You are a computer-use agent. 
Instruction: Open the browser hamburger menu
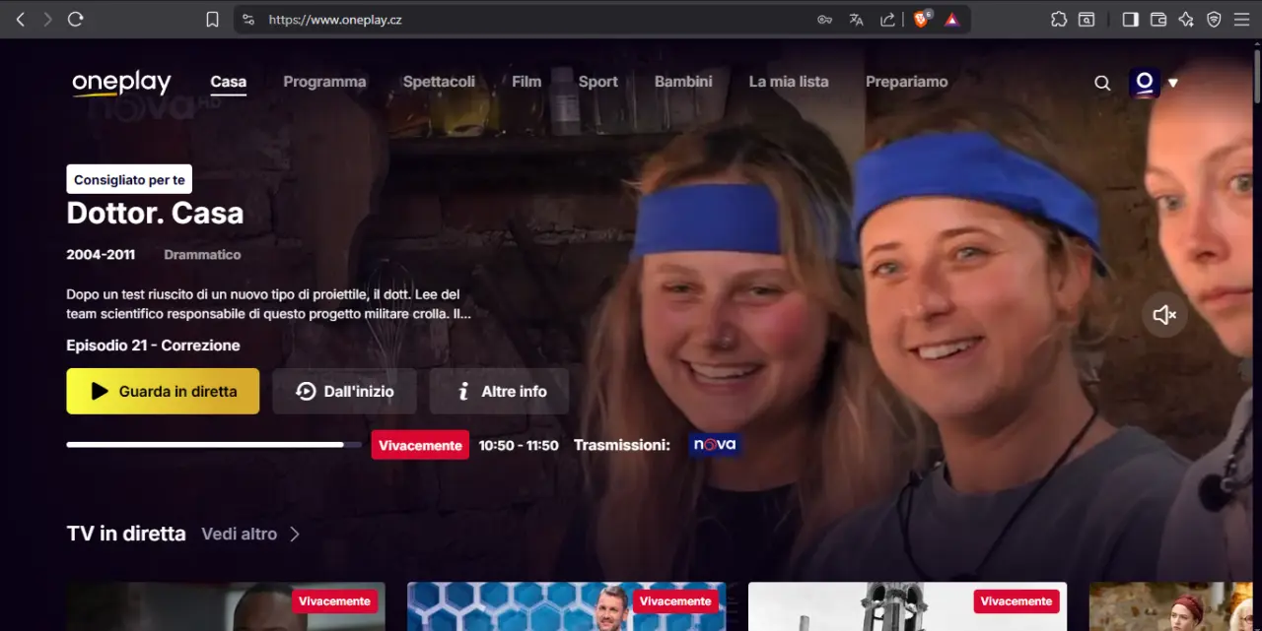[x=1241, y=19]
